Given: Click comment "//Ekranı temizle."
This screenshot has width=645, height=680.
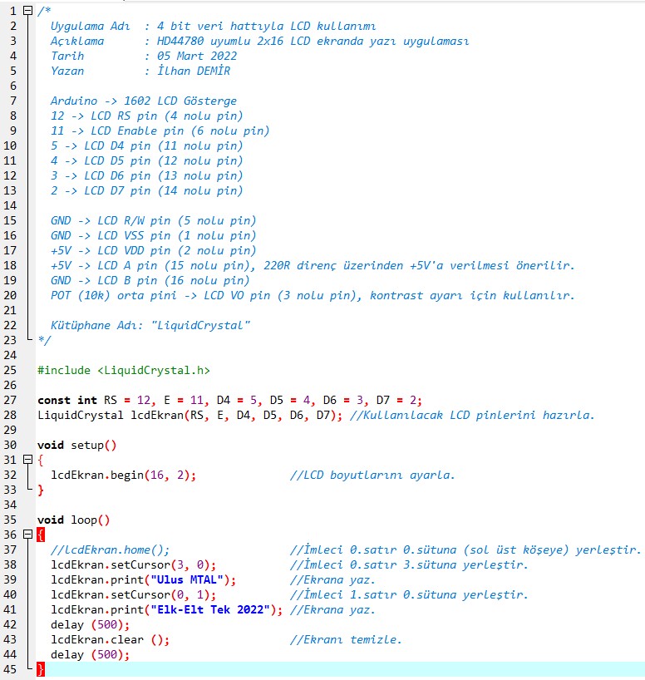Looking at the screenshot, I should [346, 639].
